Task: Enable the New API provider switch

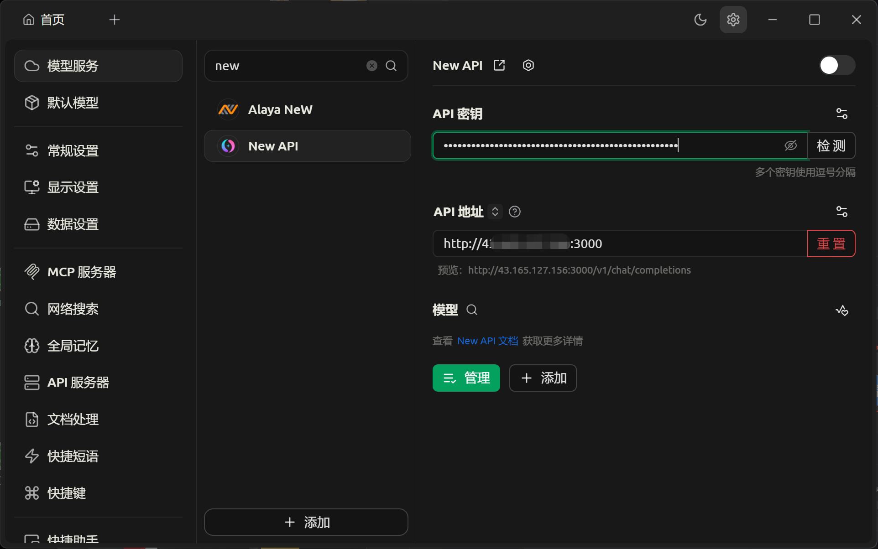Action: [x=836, y=65]
